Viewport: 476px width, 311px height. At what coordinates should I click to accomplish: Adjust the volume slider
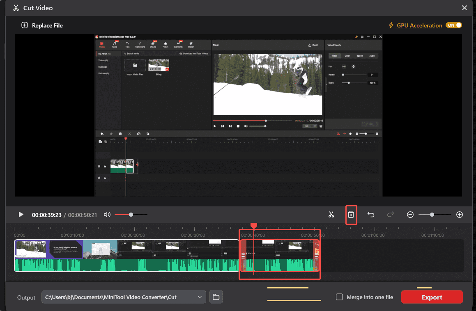pyautogui.click(x=131, y=215)
